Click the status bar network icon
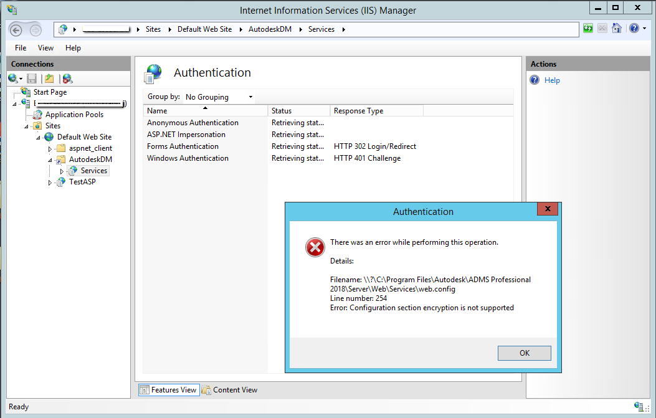Viewport: 656px width, 418px height. coord(639,406)
